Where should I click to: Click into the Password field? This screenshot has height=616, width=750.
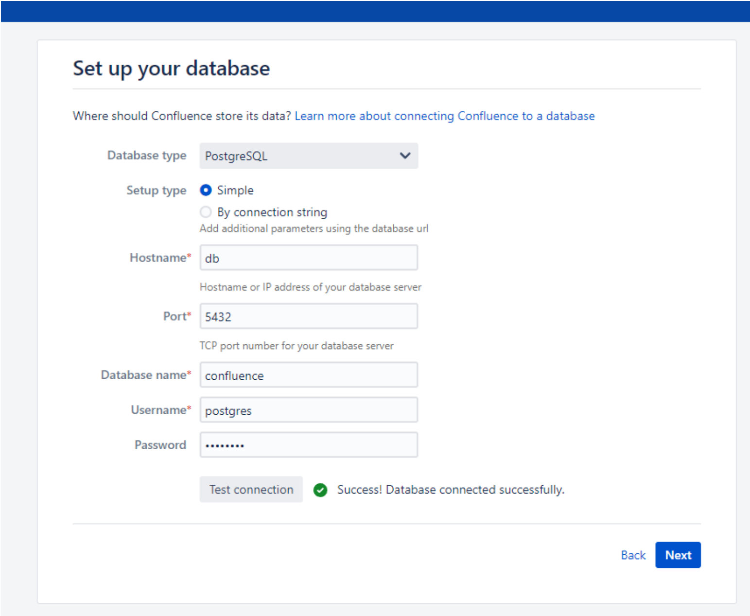pos(308,445)
